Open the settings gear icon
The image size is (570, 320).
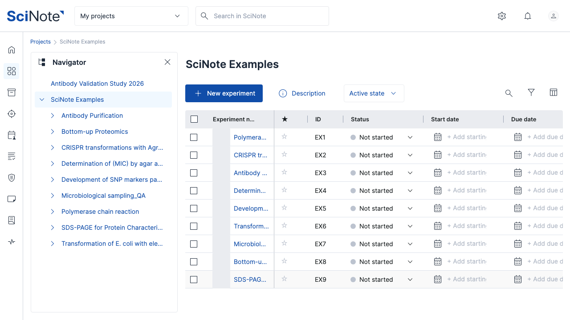pos(502,16)
